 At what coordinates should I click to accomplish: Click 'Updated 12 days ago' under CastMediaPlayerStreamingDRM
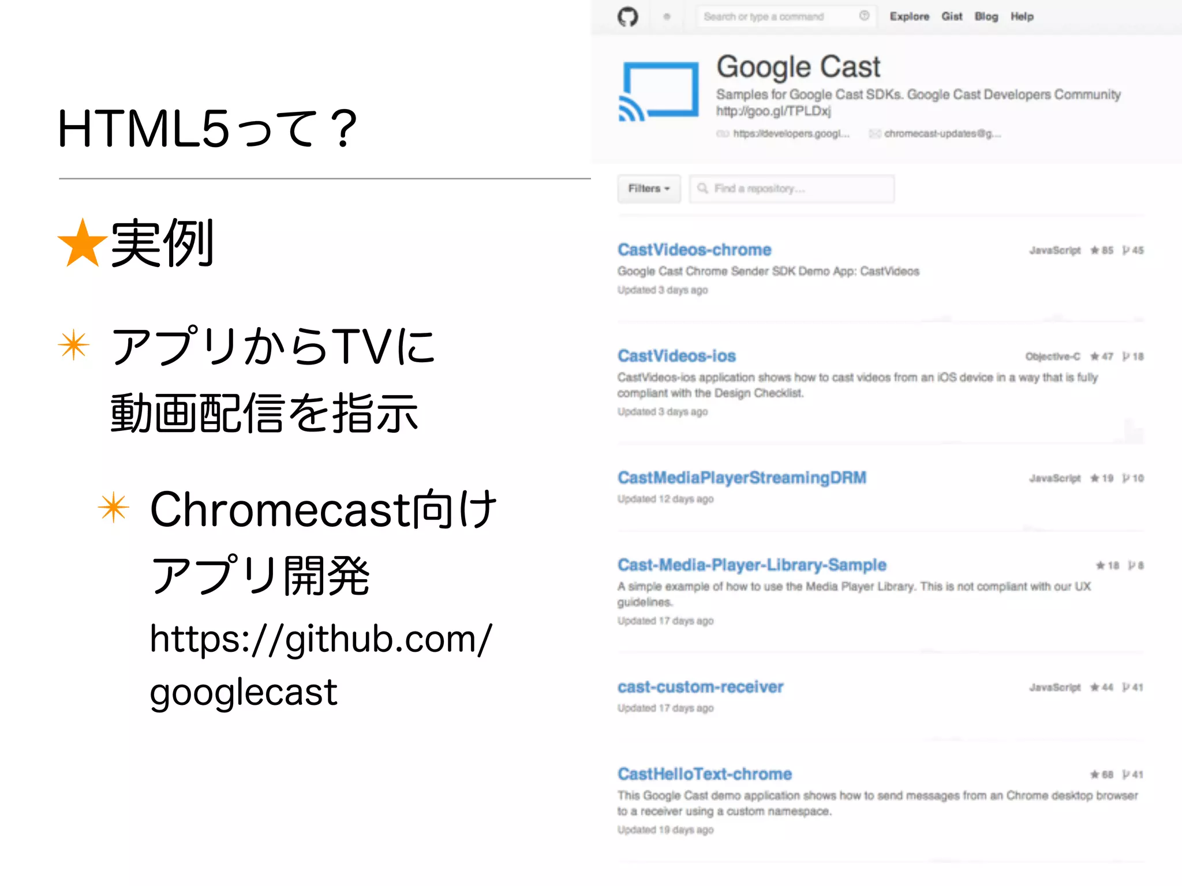(665, 499)
